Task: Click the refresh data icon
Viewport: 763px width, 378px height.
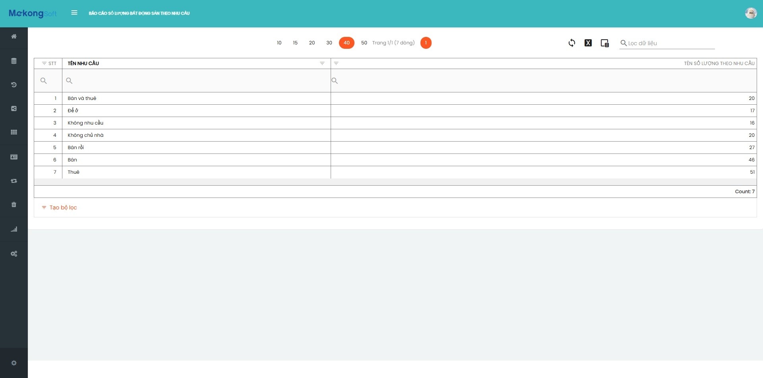Action: coord(571,43)
